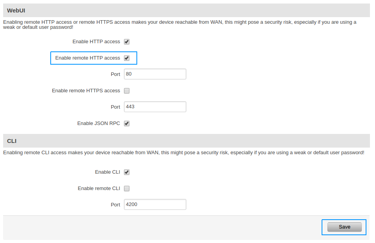The height and width of the screenshot is (243, 375).
Task: Click the "Enable remote HTTP access" label
Action: click(x=88, y=58)
